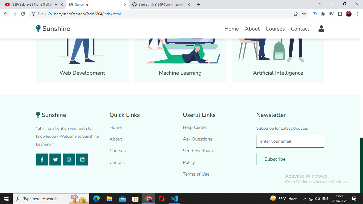Screen dimensions: 363x204
Task: Bookmark this page with the star icon
Action: pos(304,14)
